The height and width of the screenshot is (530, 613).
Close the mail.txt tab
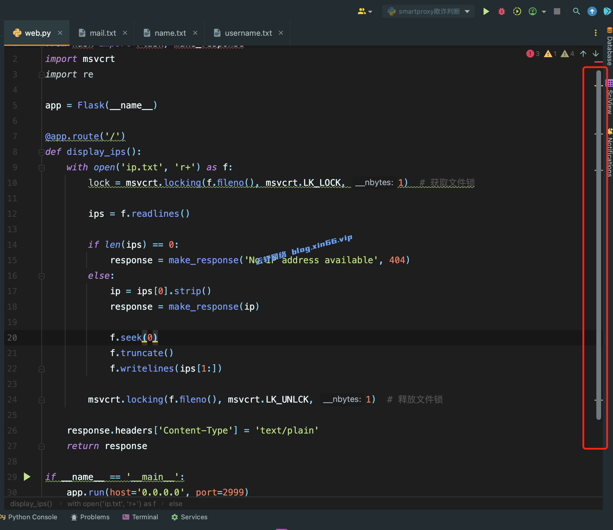[125, 33]
